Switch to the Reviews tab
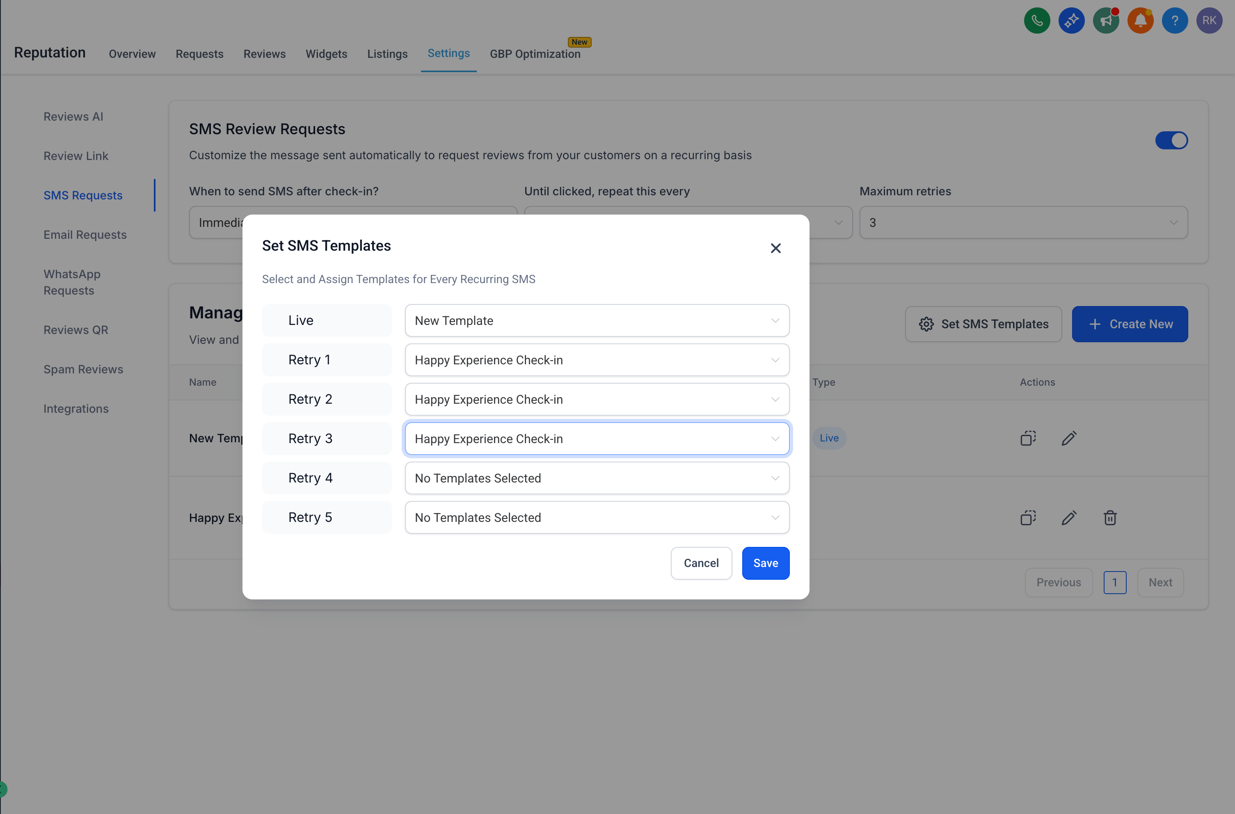Screen dimensions: 1235x814 tap(264, 54)
